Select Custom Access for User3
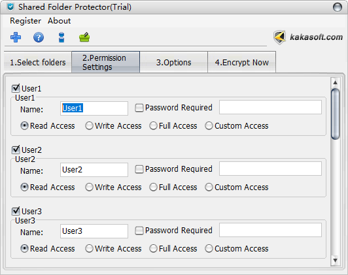The height and width of the screenshot is (275, 348). [x=209, y=249]
